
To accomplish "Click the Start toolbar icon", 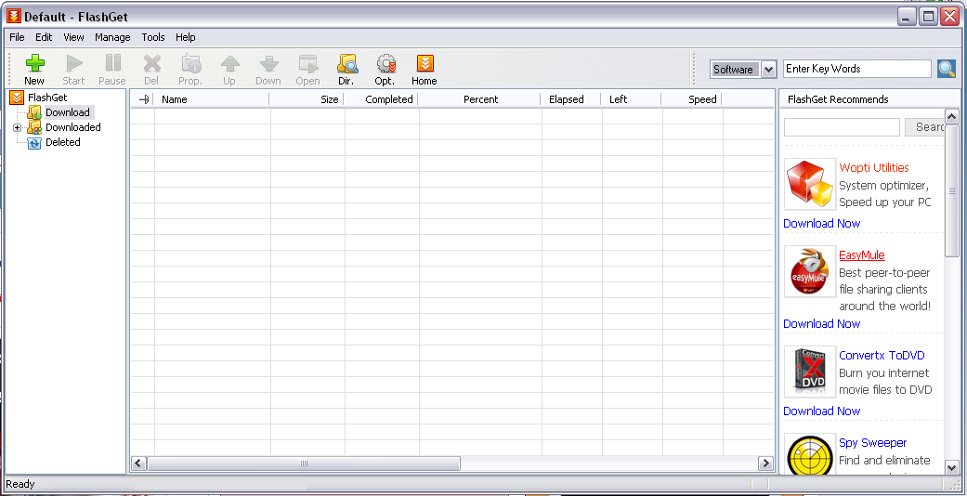I will point(73,69).
